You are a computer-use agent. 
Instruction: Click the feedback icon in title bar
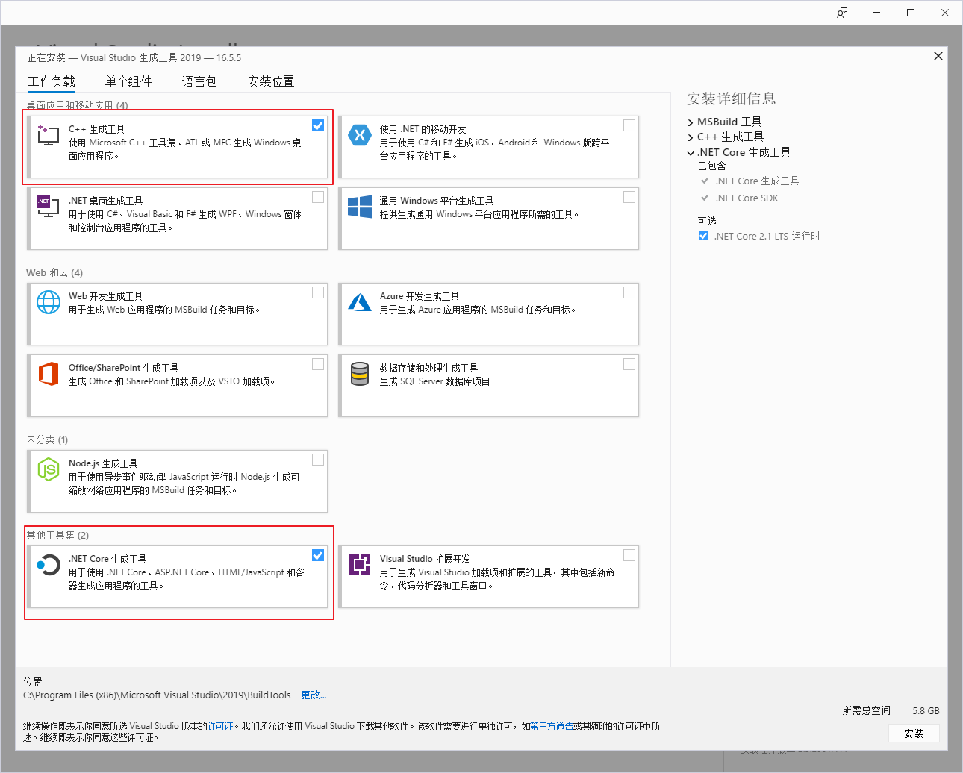[x=842, y=12]
